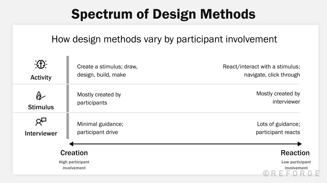
Task: Click the left arrowhead of the spectrum line
Action: pyautogui.click(x=71, y=144)
